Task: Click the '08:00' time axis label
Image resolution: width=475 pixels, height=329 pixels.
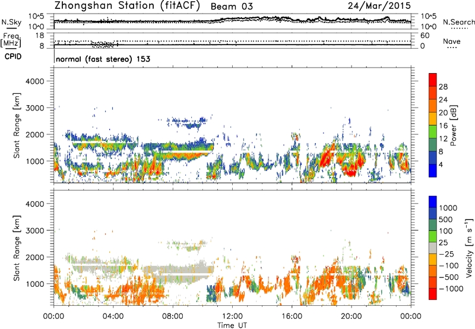Action: coord(173,317)
